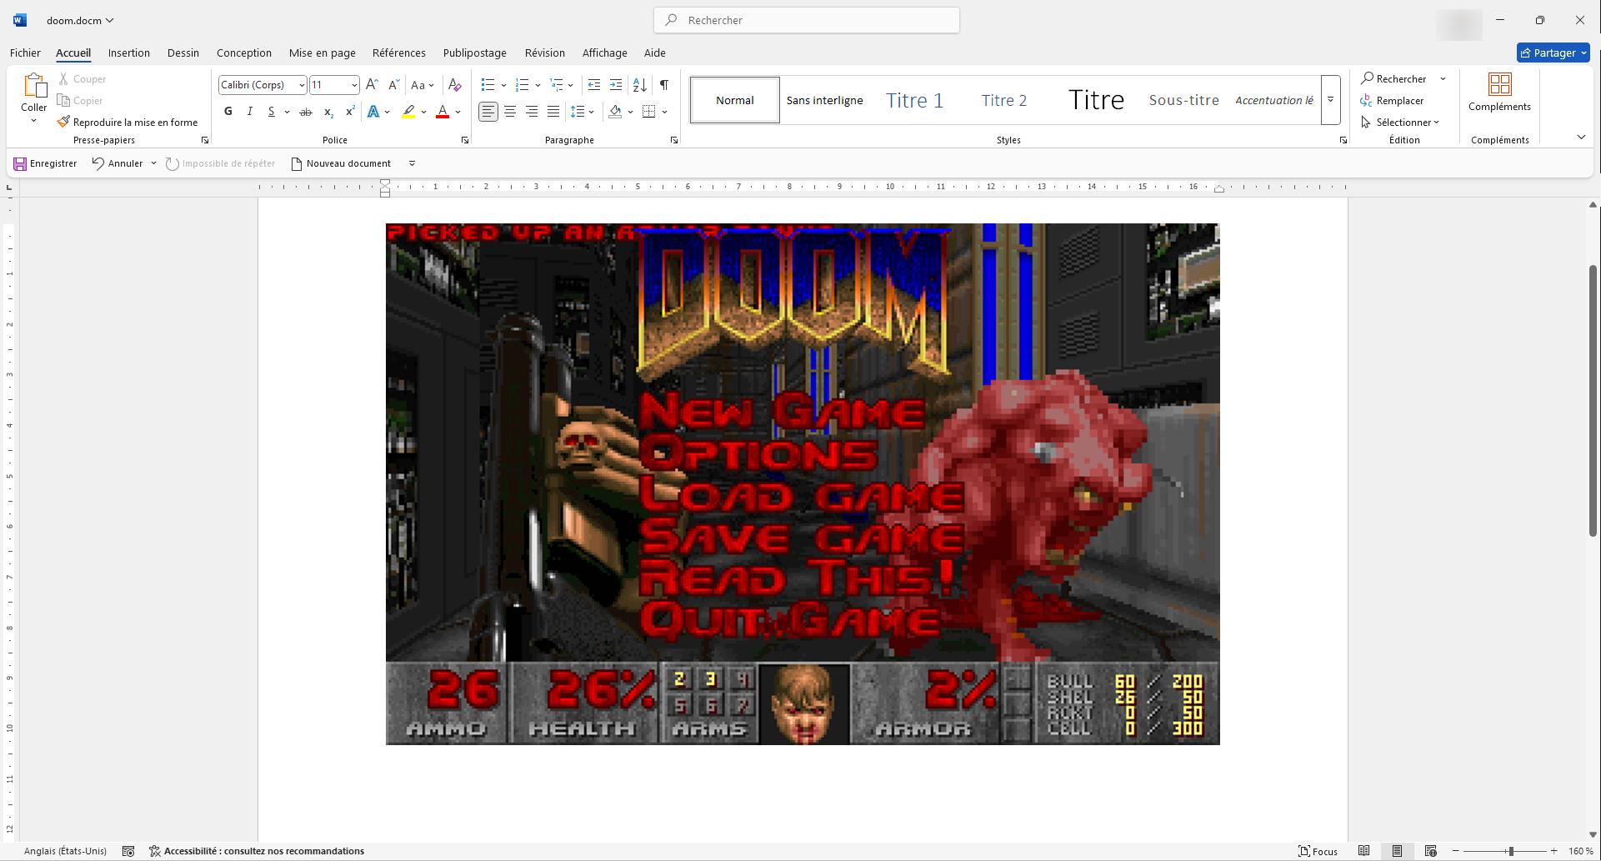Click the Rechercher search box
Screen dimensions: 1601x861
[x=807, y=20]
